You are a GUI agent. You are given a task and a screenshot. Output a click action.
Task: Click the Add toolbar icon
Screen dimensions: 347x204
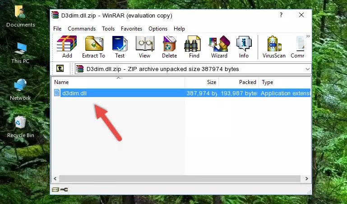[x=67, y=47]
